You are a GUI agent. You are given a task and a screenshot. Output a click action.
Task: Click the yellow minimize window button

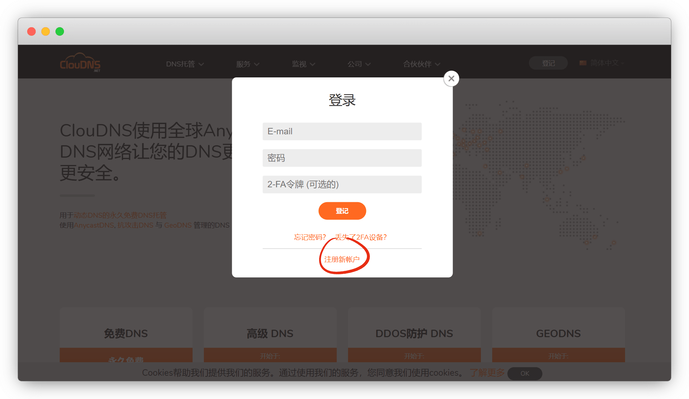click(x=46, y=31)
